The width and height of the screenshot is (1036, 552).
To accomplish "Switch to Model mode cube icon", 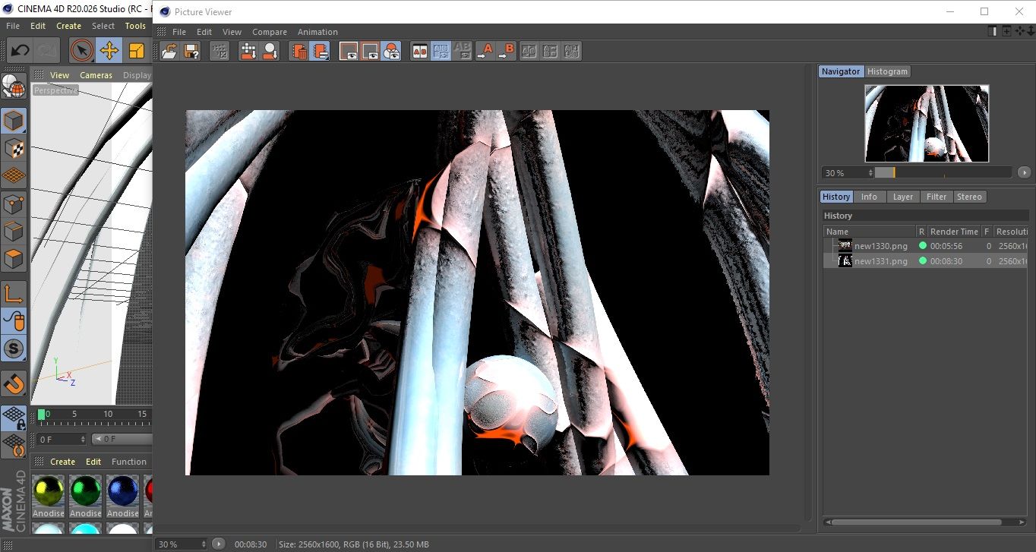I will 14,121.
